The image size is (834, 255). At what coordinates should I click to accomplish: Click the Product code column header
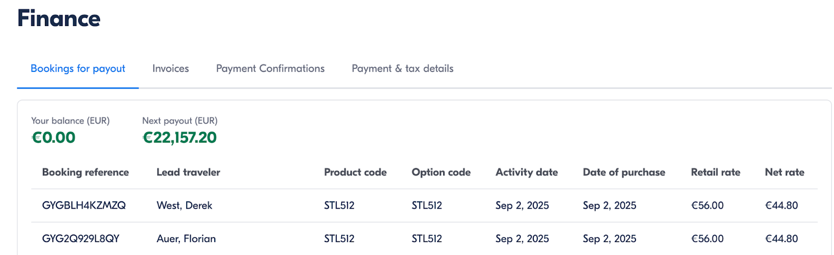355,172
